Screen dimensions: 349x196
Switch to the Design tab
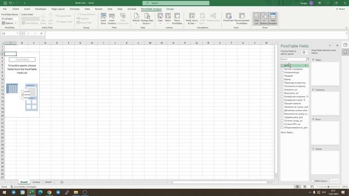click(170, 9)
